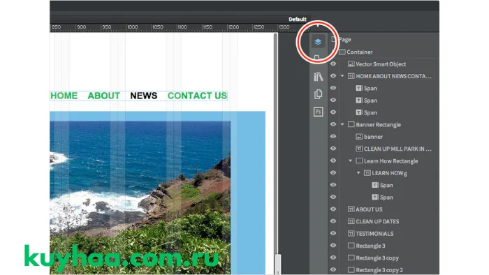
Task: Hide the Vector Smart Object layer
Action: click(x=333, y=64)
